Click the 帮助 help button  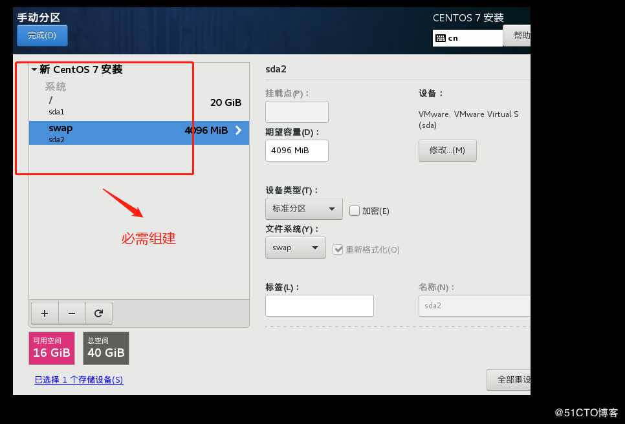coord(517,36)
